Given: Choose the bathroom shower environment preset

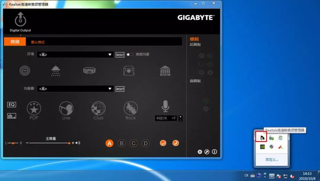Looking at the screenshot, I should 56,71.
